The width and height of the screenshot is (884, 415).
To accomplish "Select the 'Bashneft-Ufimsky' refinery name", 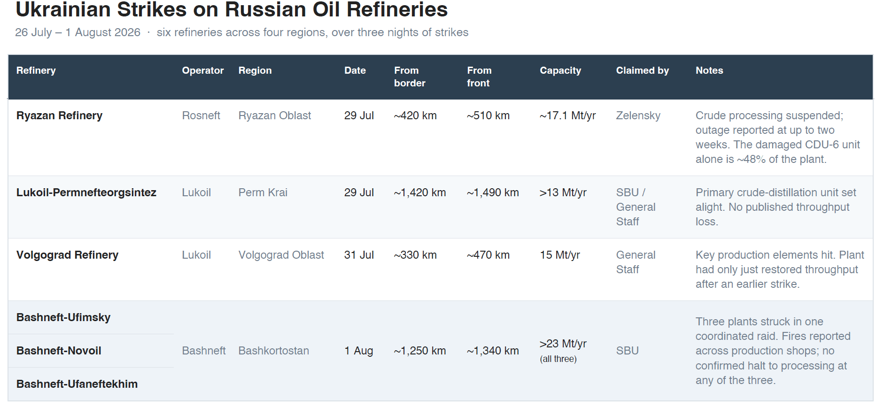I will [63, 317].
